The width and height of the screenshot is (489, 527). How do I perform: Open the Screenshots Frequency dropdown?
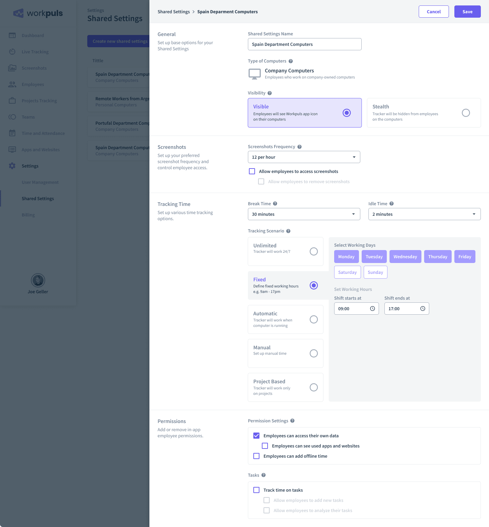[x=304, y=157]
